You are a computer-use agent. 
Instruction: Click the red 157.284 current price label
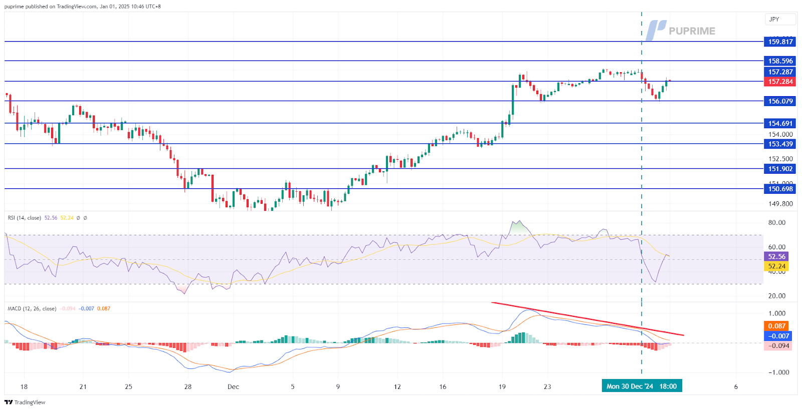(779, 82)
